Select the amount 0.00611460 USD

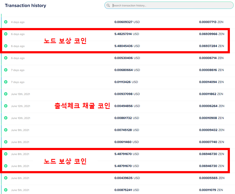click(127, 142)
